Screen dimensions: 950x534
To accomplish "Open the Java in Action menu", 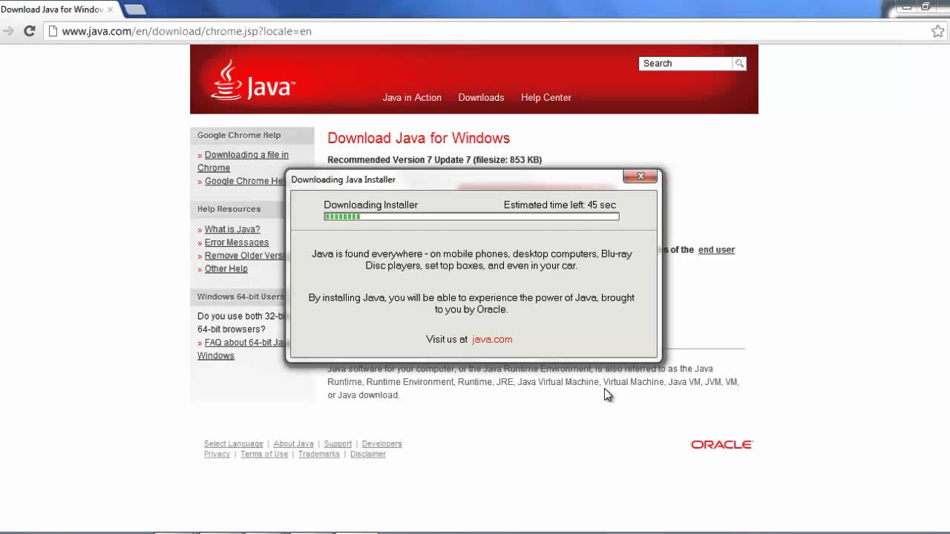I will [x=412, y=98].
